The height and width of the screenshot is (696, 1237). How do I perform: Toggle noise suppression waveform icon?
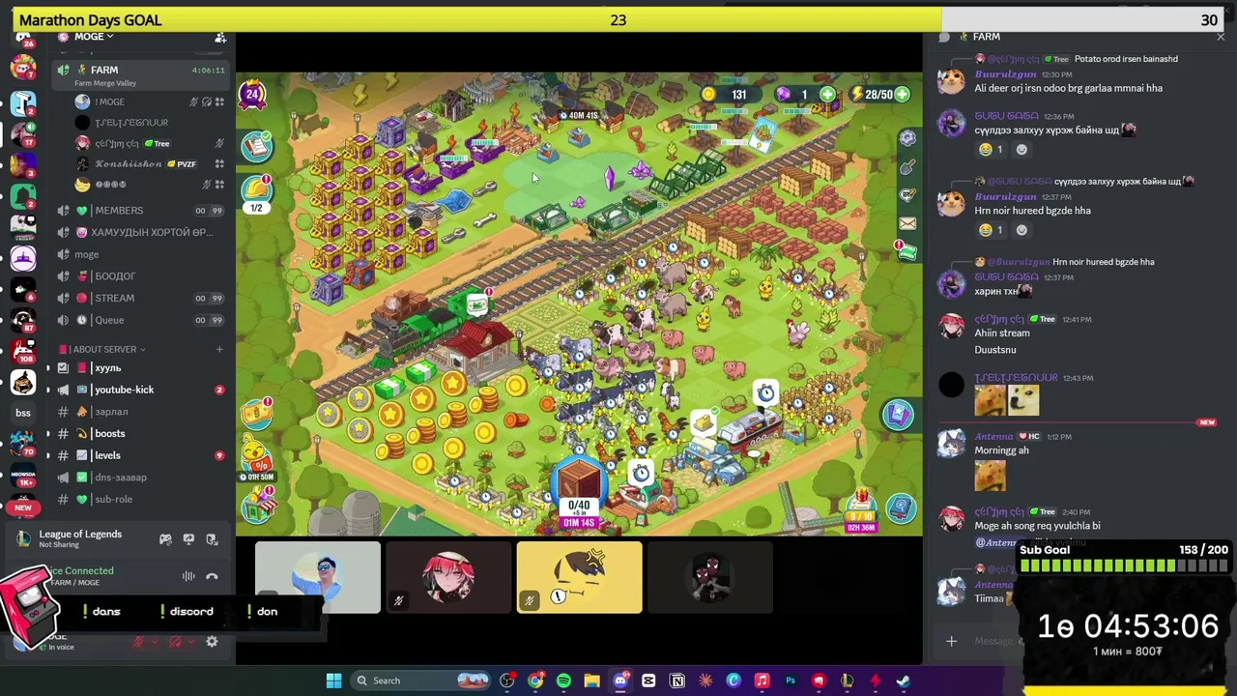click(188, 577)
